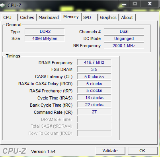Click the empty DRAM Idle Timer field
The height and width of the screenshot is (157, 160).
point(94,119)
